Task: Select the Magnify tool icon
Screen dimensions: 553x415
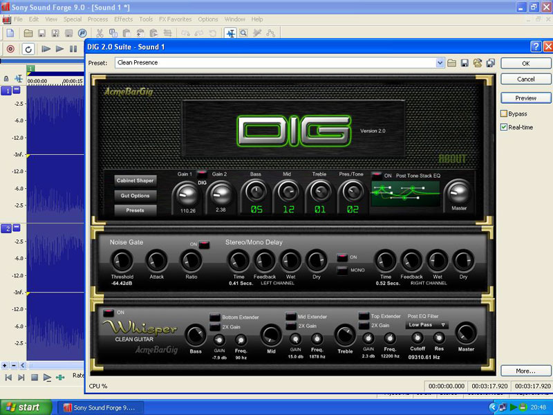Action: point(245,33)
